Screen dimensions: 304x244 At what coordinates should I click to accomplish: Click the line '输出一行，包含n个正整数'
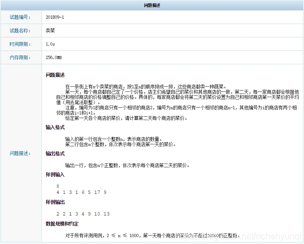point(127,165)
